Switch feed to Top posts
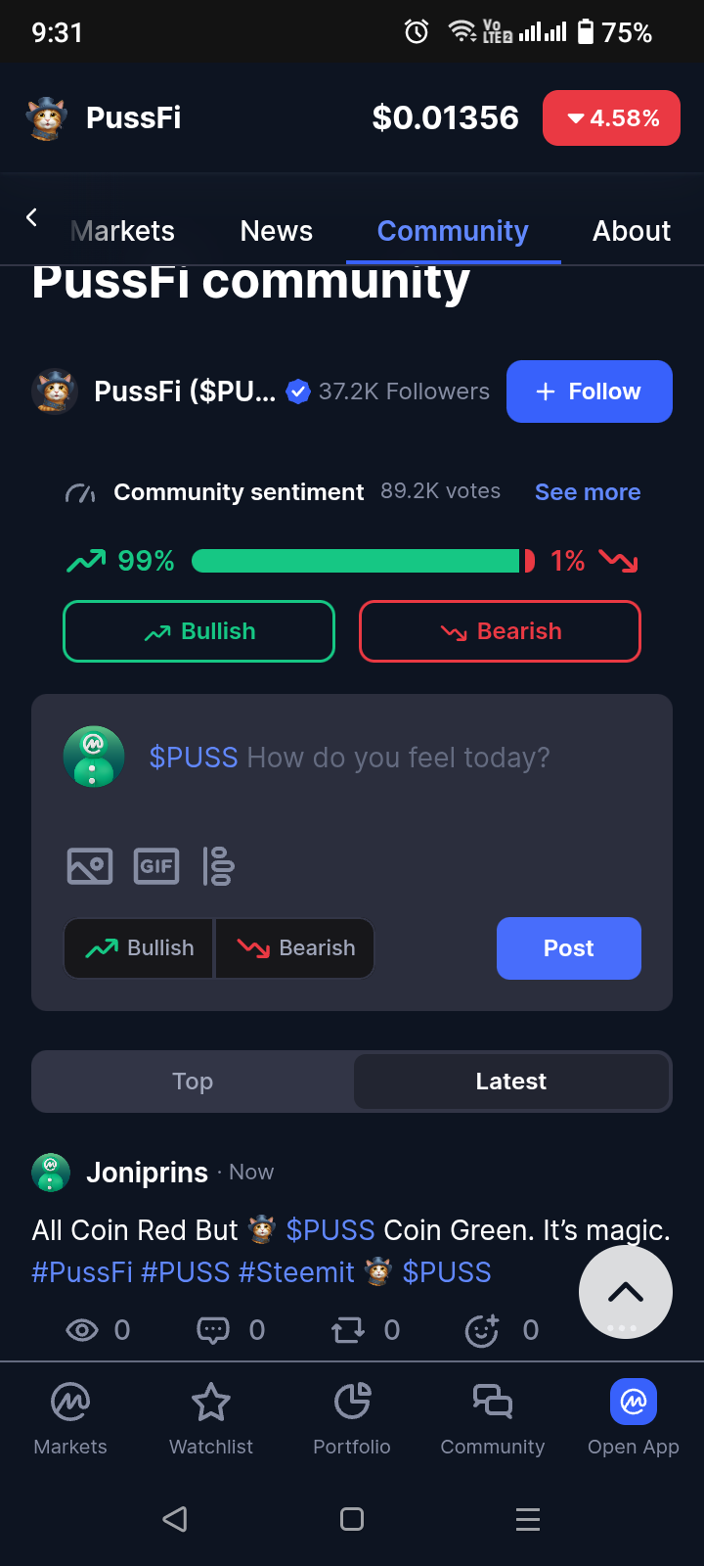 tap(193, 1082)
